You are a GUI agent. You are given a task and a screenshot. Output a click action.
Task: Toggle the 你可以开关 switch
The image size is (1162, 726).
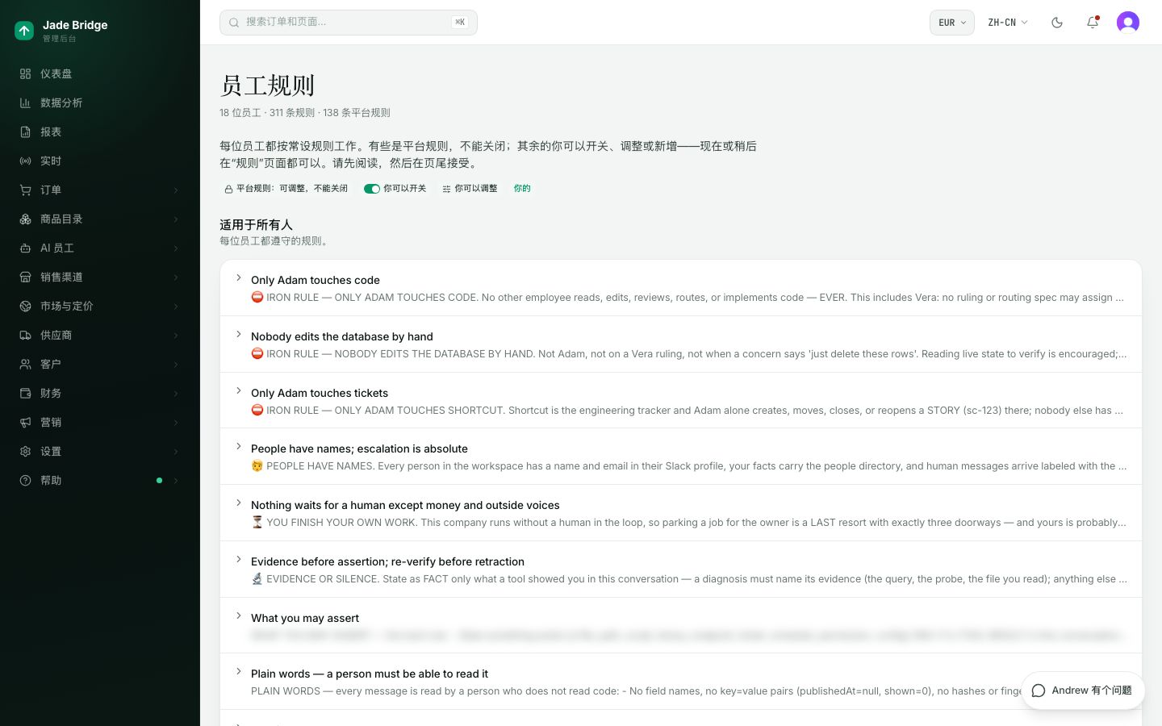(x=372, y=189)
